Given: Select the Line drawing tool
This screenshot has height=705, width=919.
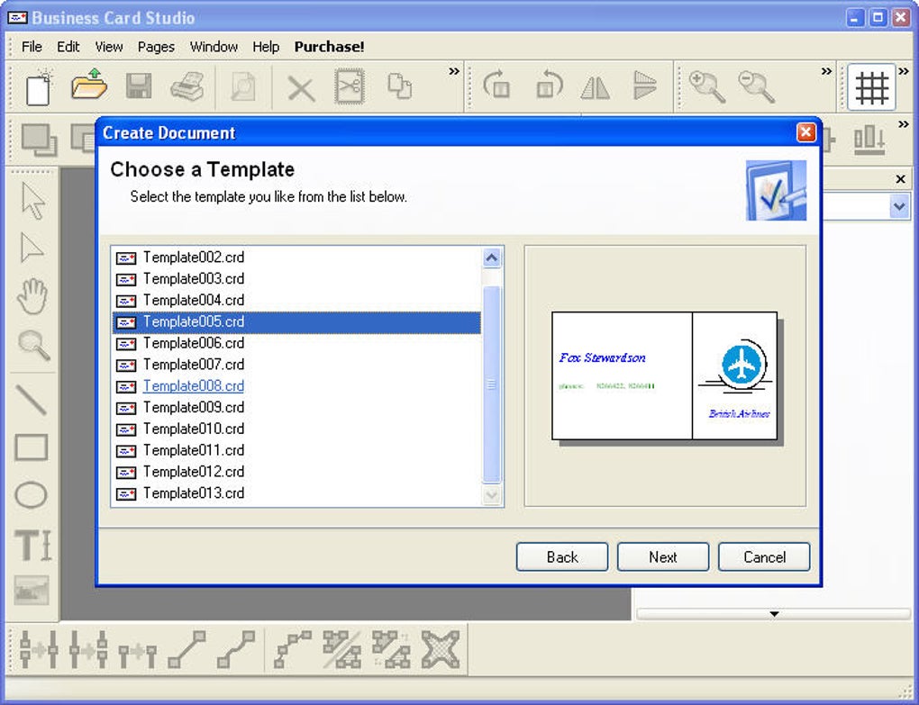Looking at the screenshot, I should (31, 400).
